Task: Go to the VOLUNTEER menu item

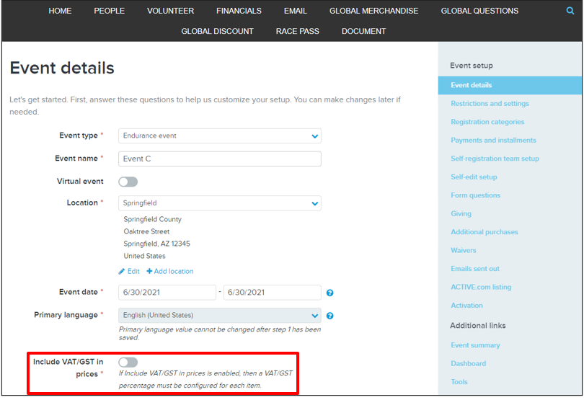Action: [x=170, y=11]
